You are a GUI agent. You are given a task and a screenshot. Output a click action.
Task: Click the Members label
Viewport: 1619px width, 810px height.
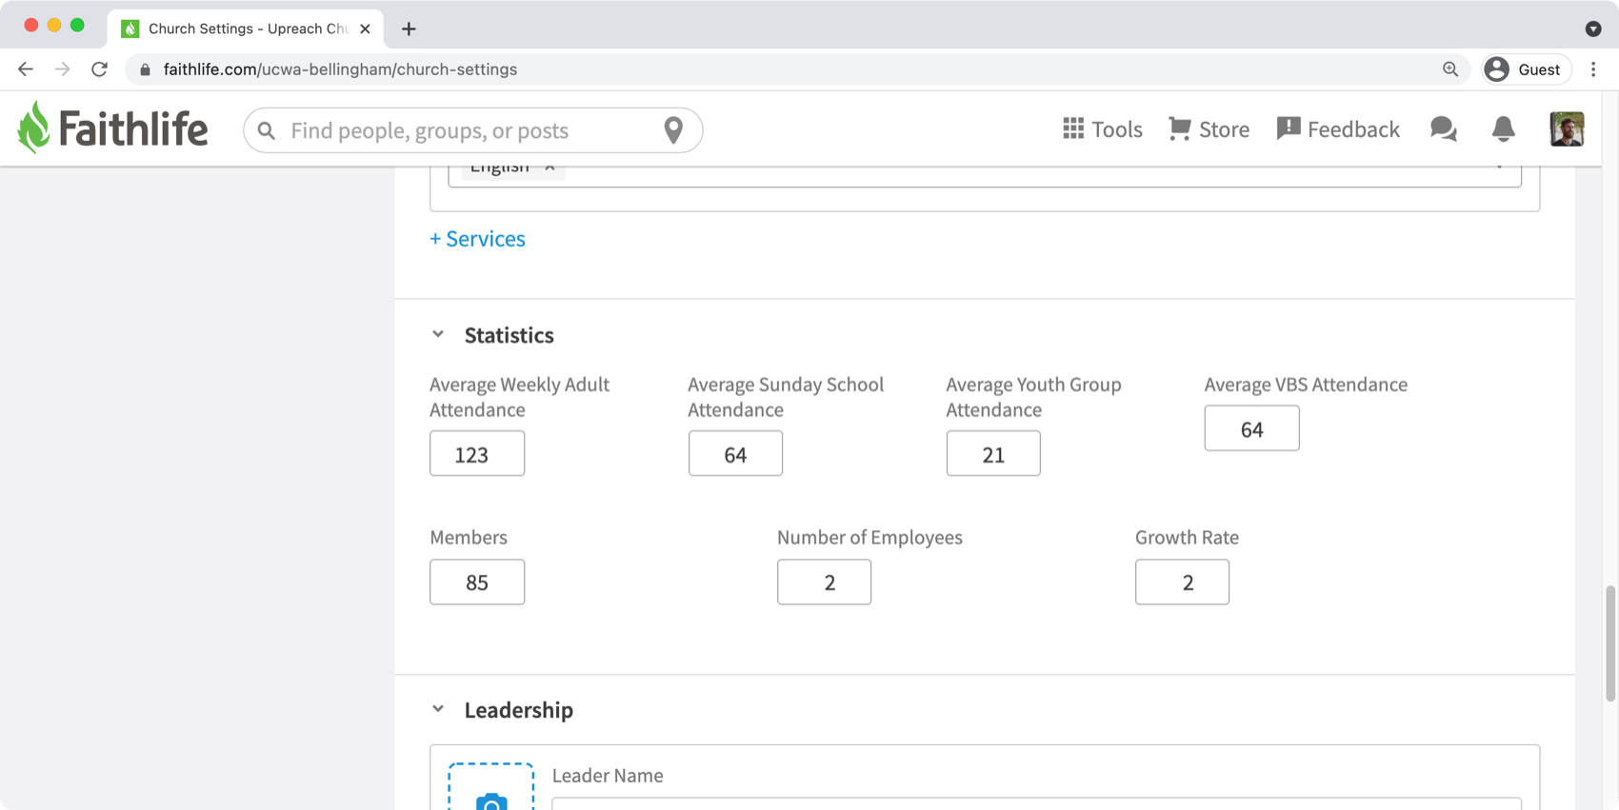[469, 537]
